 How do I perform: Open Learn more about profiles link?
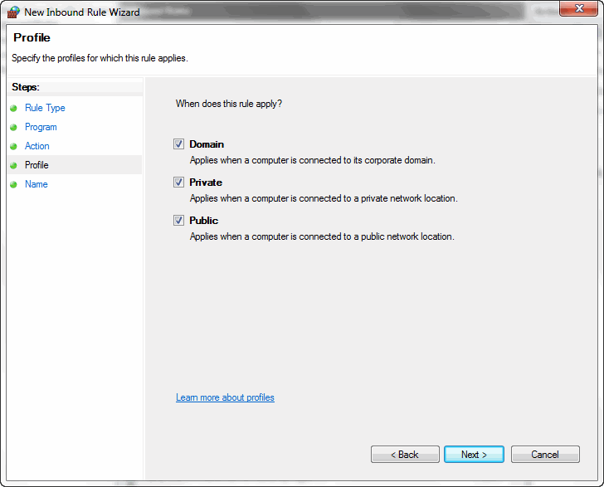point(225,397)
